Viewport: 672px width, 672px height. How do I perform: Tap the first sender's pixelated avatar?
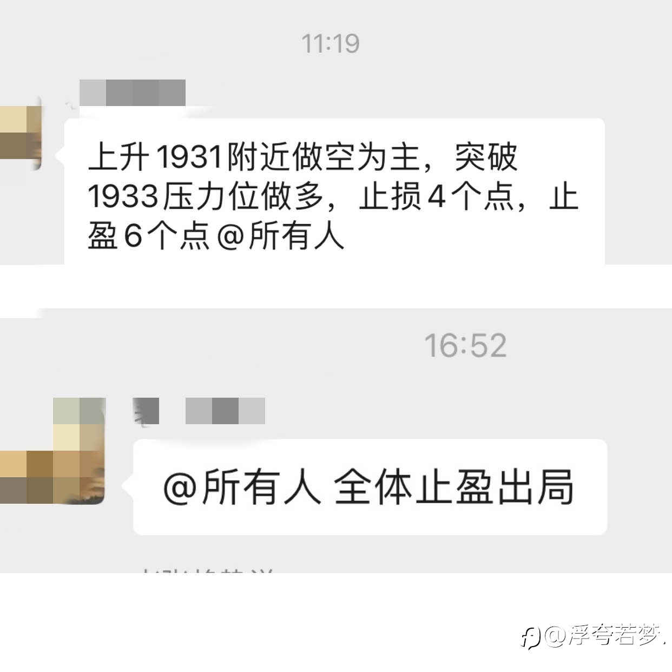click(21, 133)
